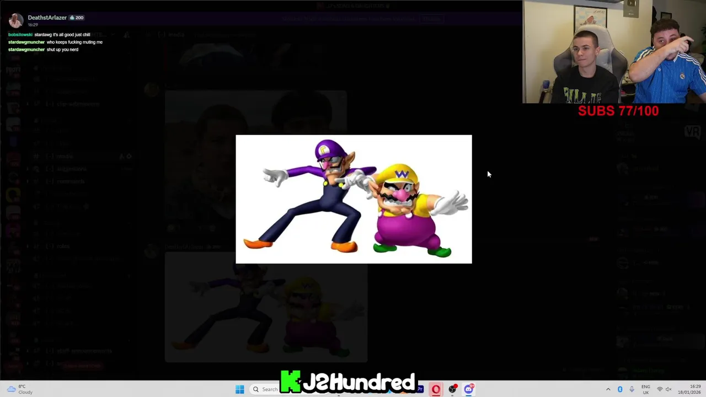
Task: Click the webcam overlay feed
Action: 614,52
